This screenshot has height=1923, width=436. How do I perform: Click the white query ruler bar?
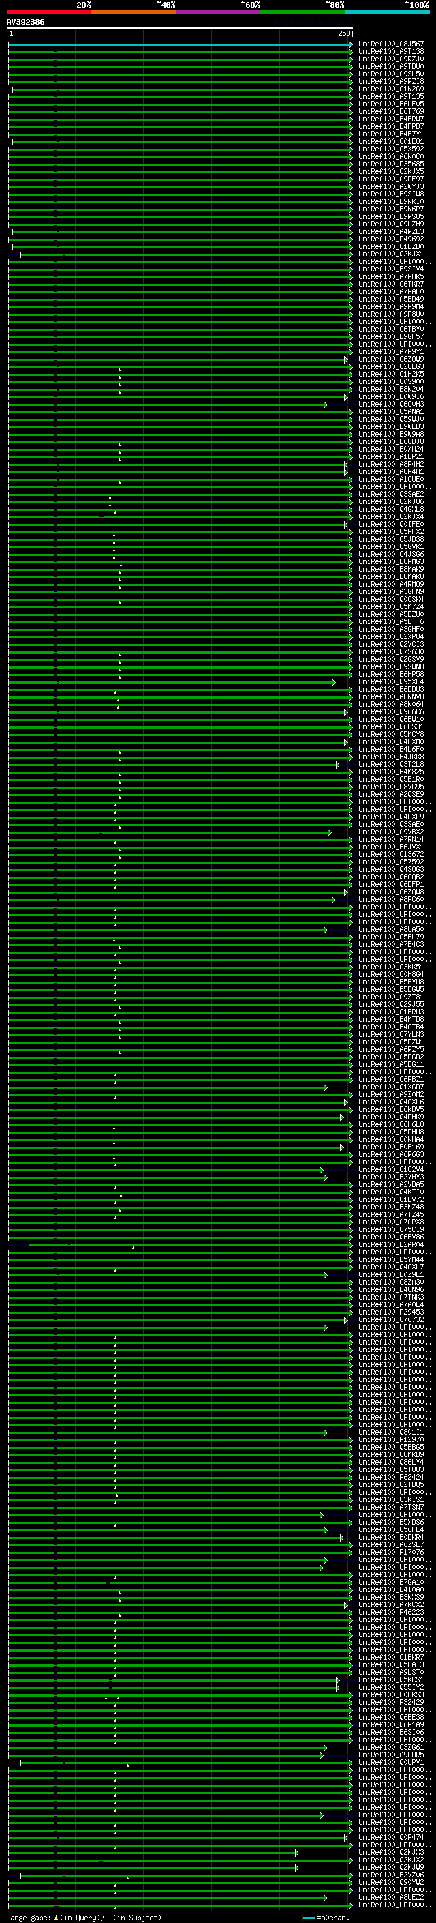[180, 29]
